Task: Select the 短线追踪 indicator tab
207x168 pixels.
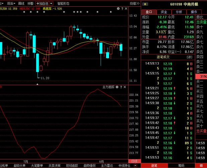Action: tap(72, 166)
